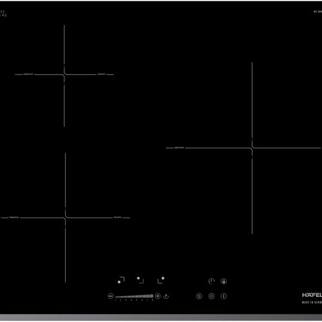The height and width of the screenshot is (322, 322).
Task: Activate the keep-warm function icon
Action: point(199,296)
